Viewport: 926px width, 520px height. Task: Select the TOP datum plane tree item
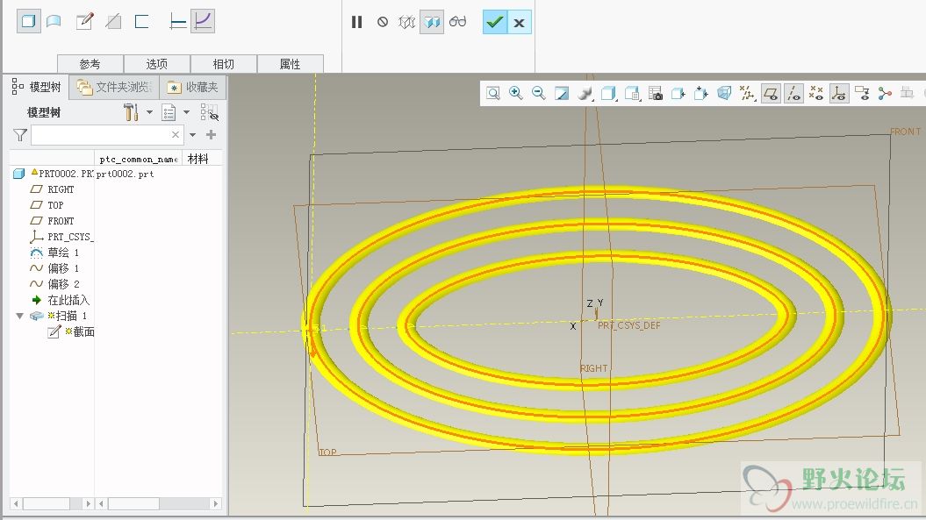pyautogui.click(x=47, y=205)
